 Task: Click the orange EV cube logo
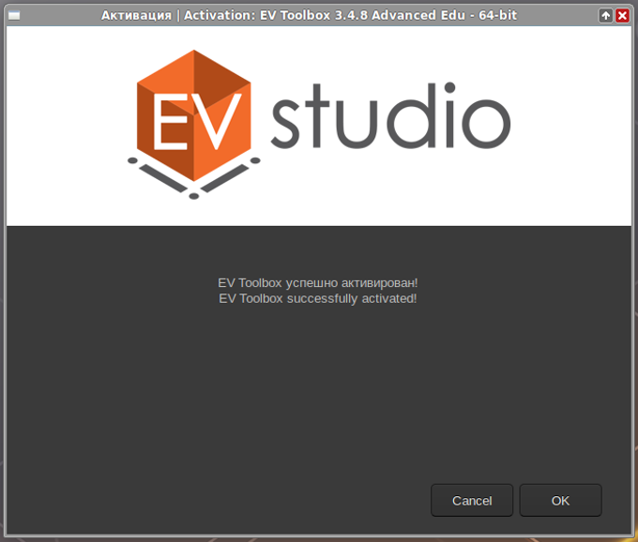click(x=193, y=116)
